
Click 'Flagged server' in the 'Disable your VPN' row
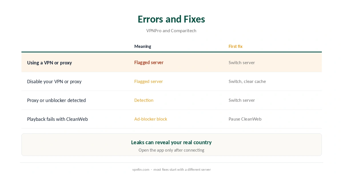[149, 81]
